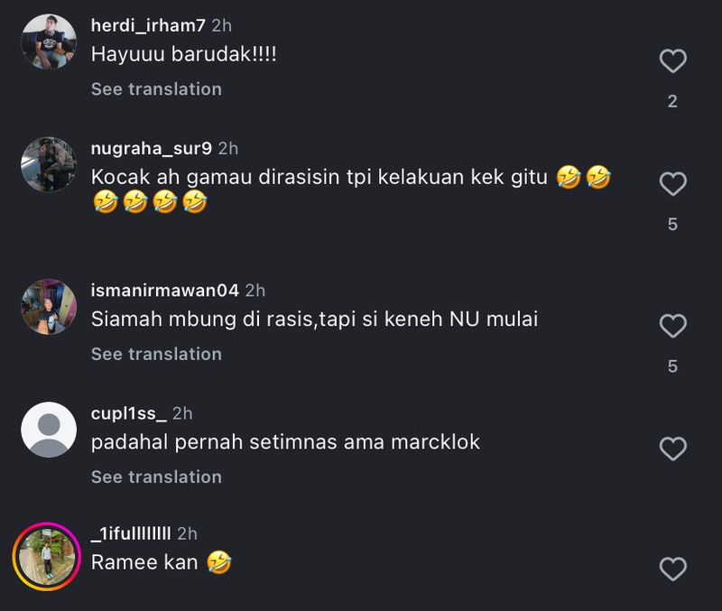Click the '2' like count under herdi_irham7

click(x=671, y=101)
